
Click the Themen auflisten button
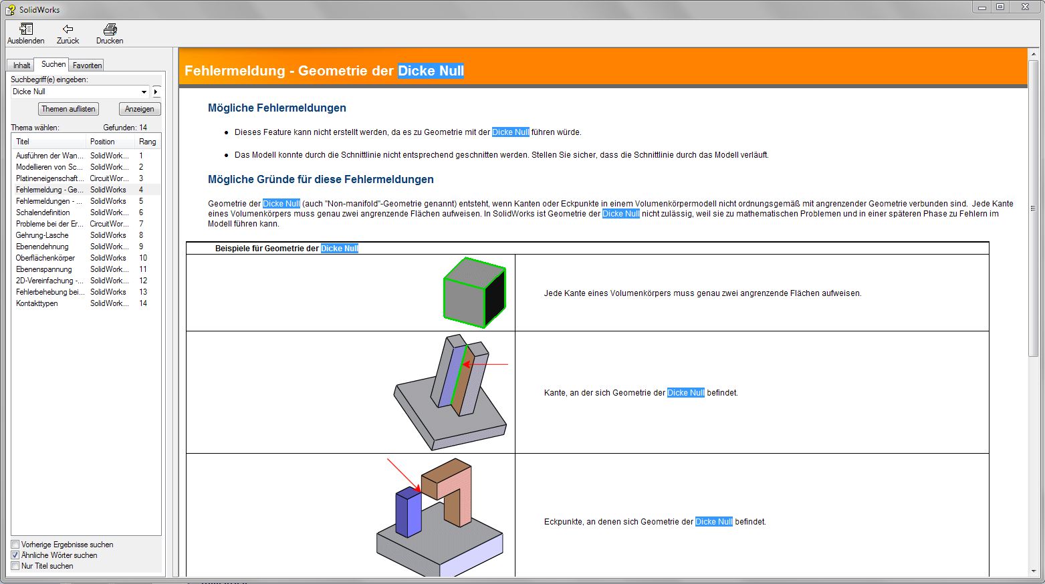[x=68, y=109]
